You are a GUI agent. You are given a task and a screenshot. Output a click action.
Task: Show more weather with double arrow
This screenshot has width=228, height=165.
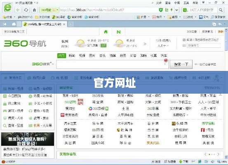pos(145,44)
